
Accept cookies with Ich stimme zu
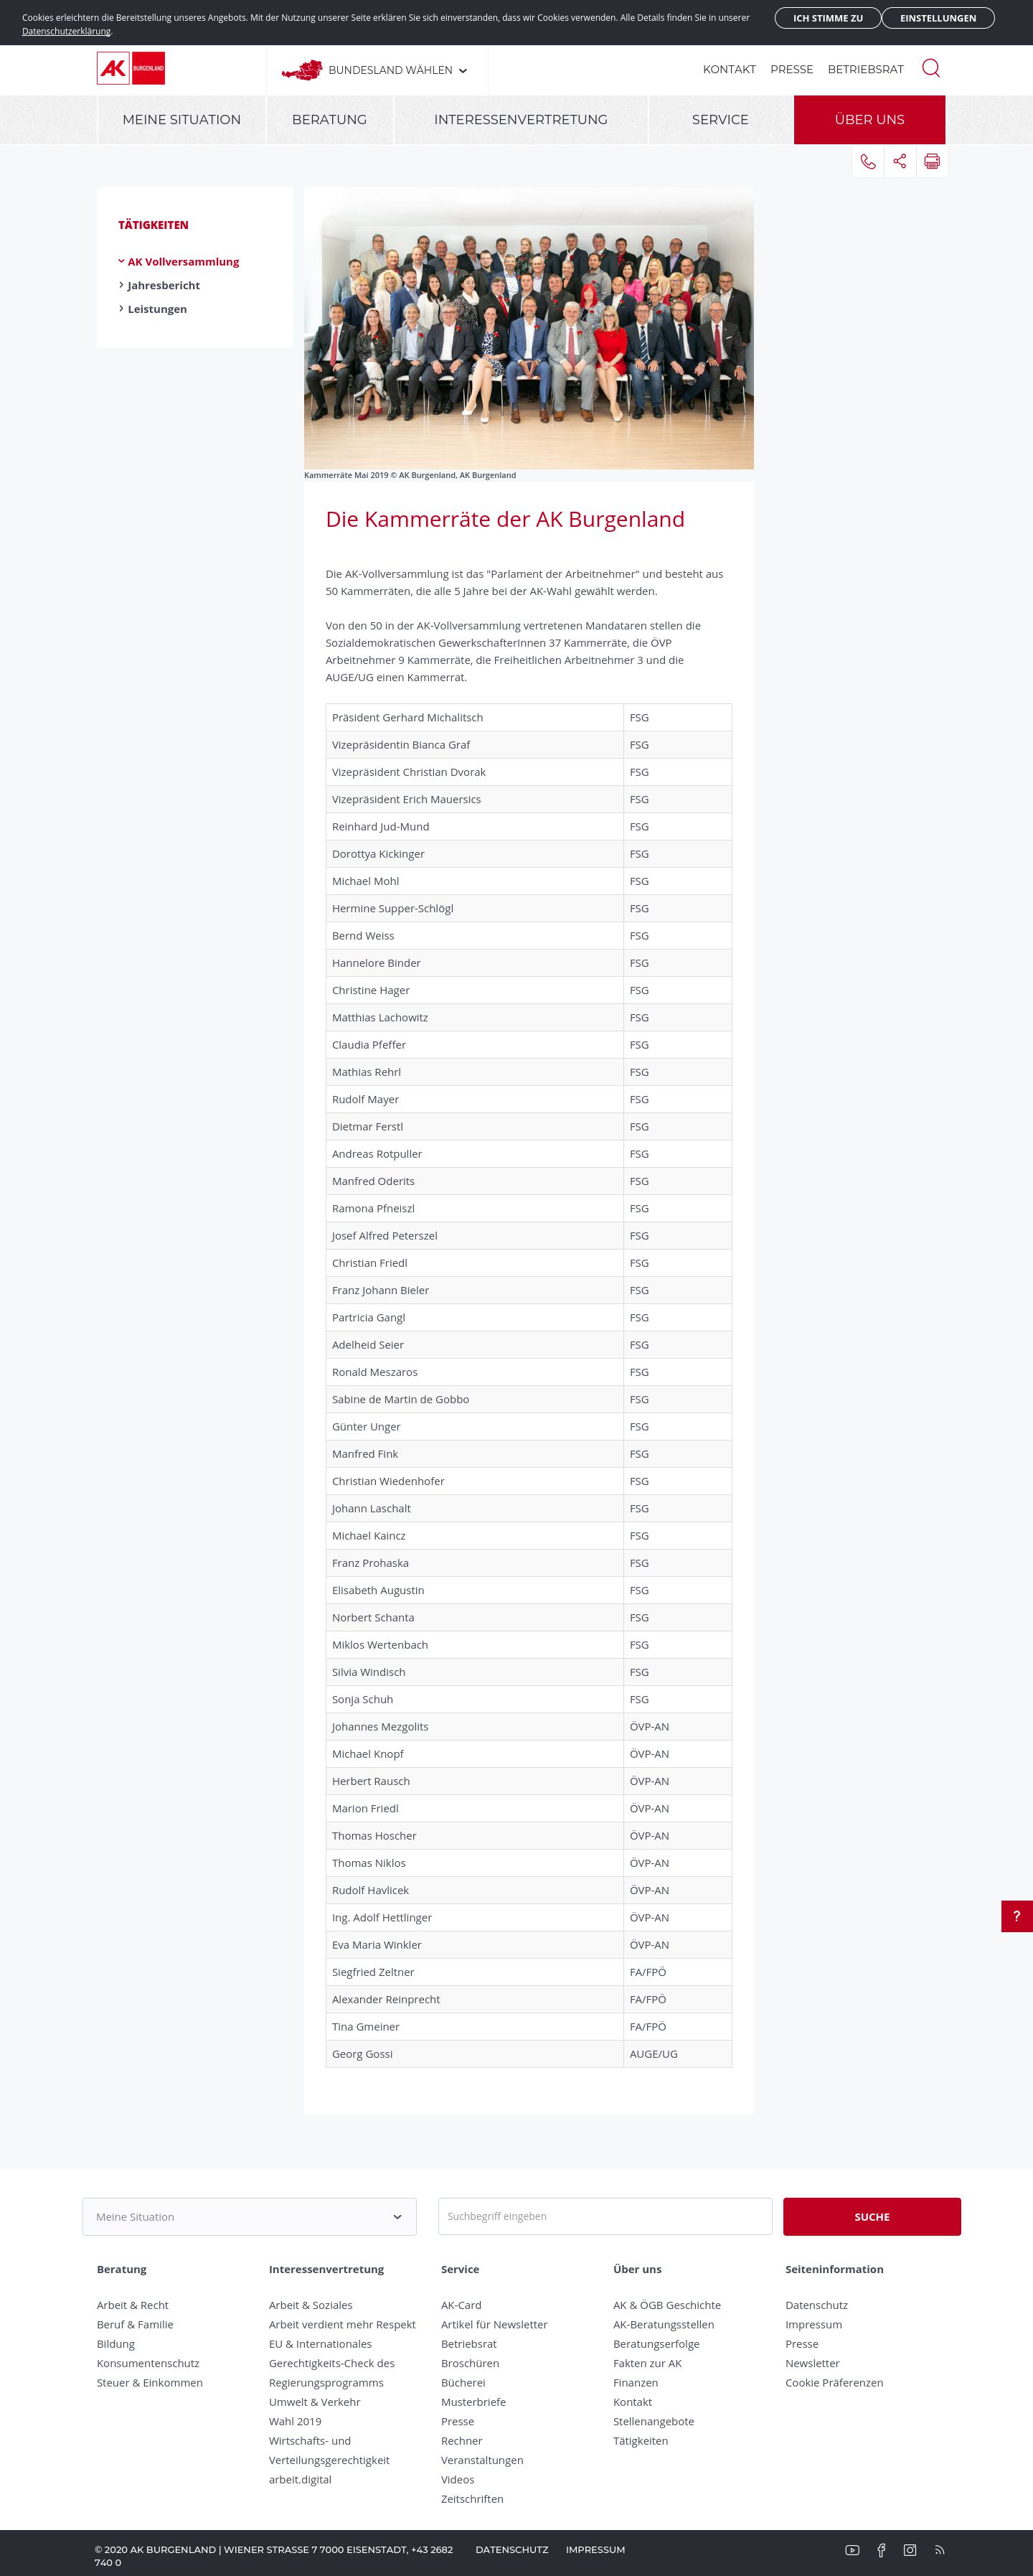827,18
